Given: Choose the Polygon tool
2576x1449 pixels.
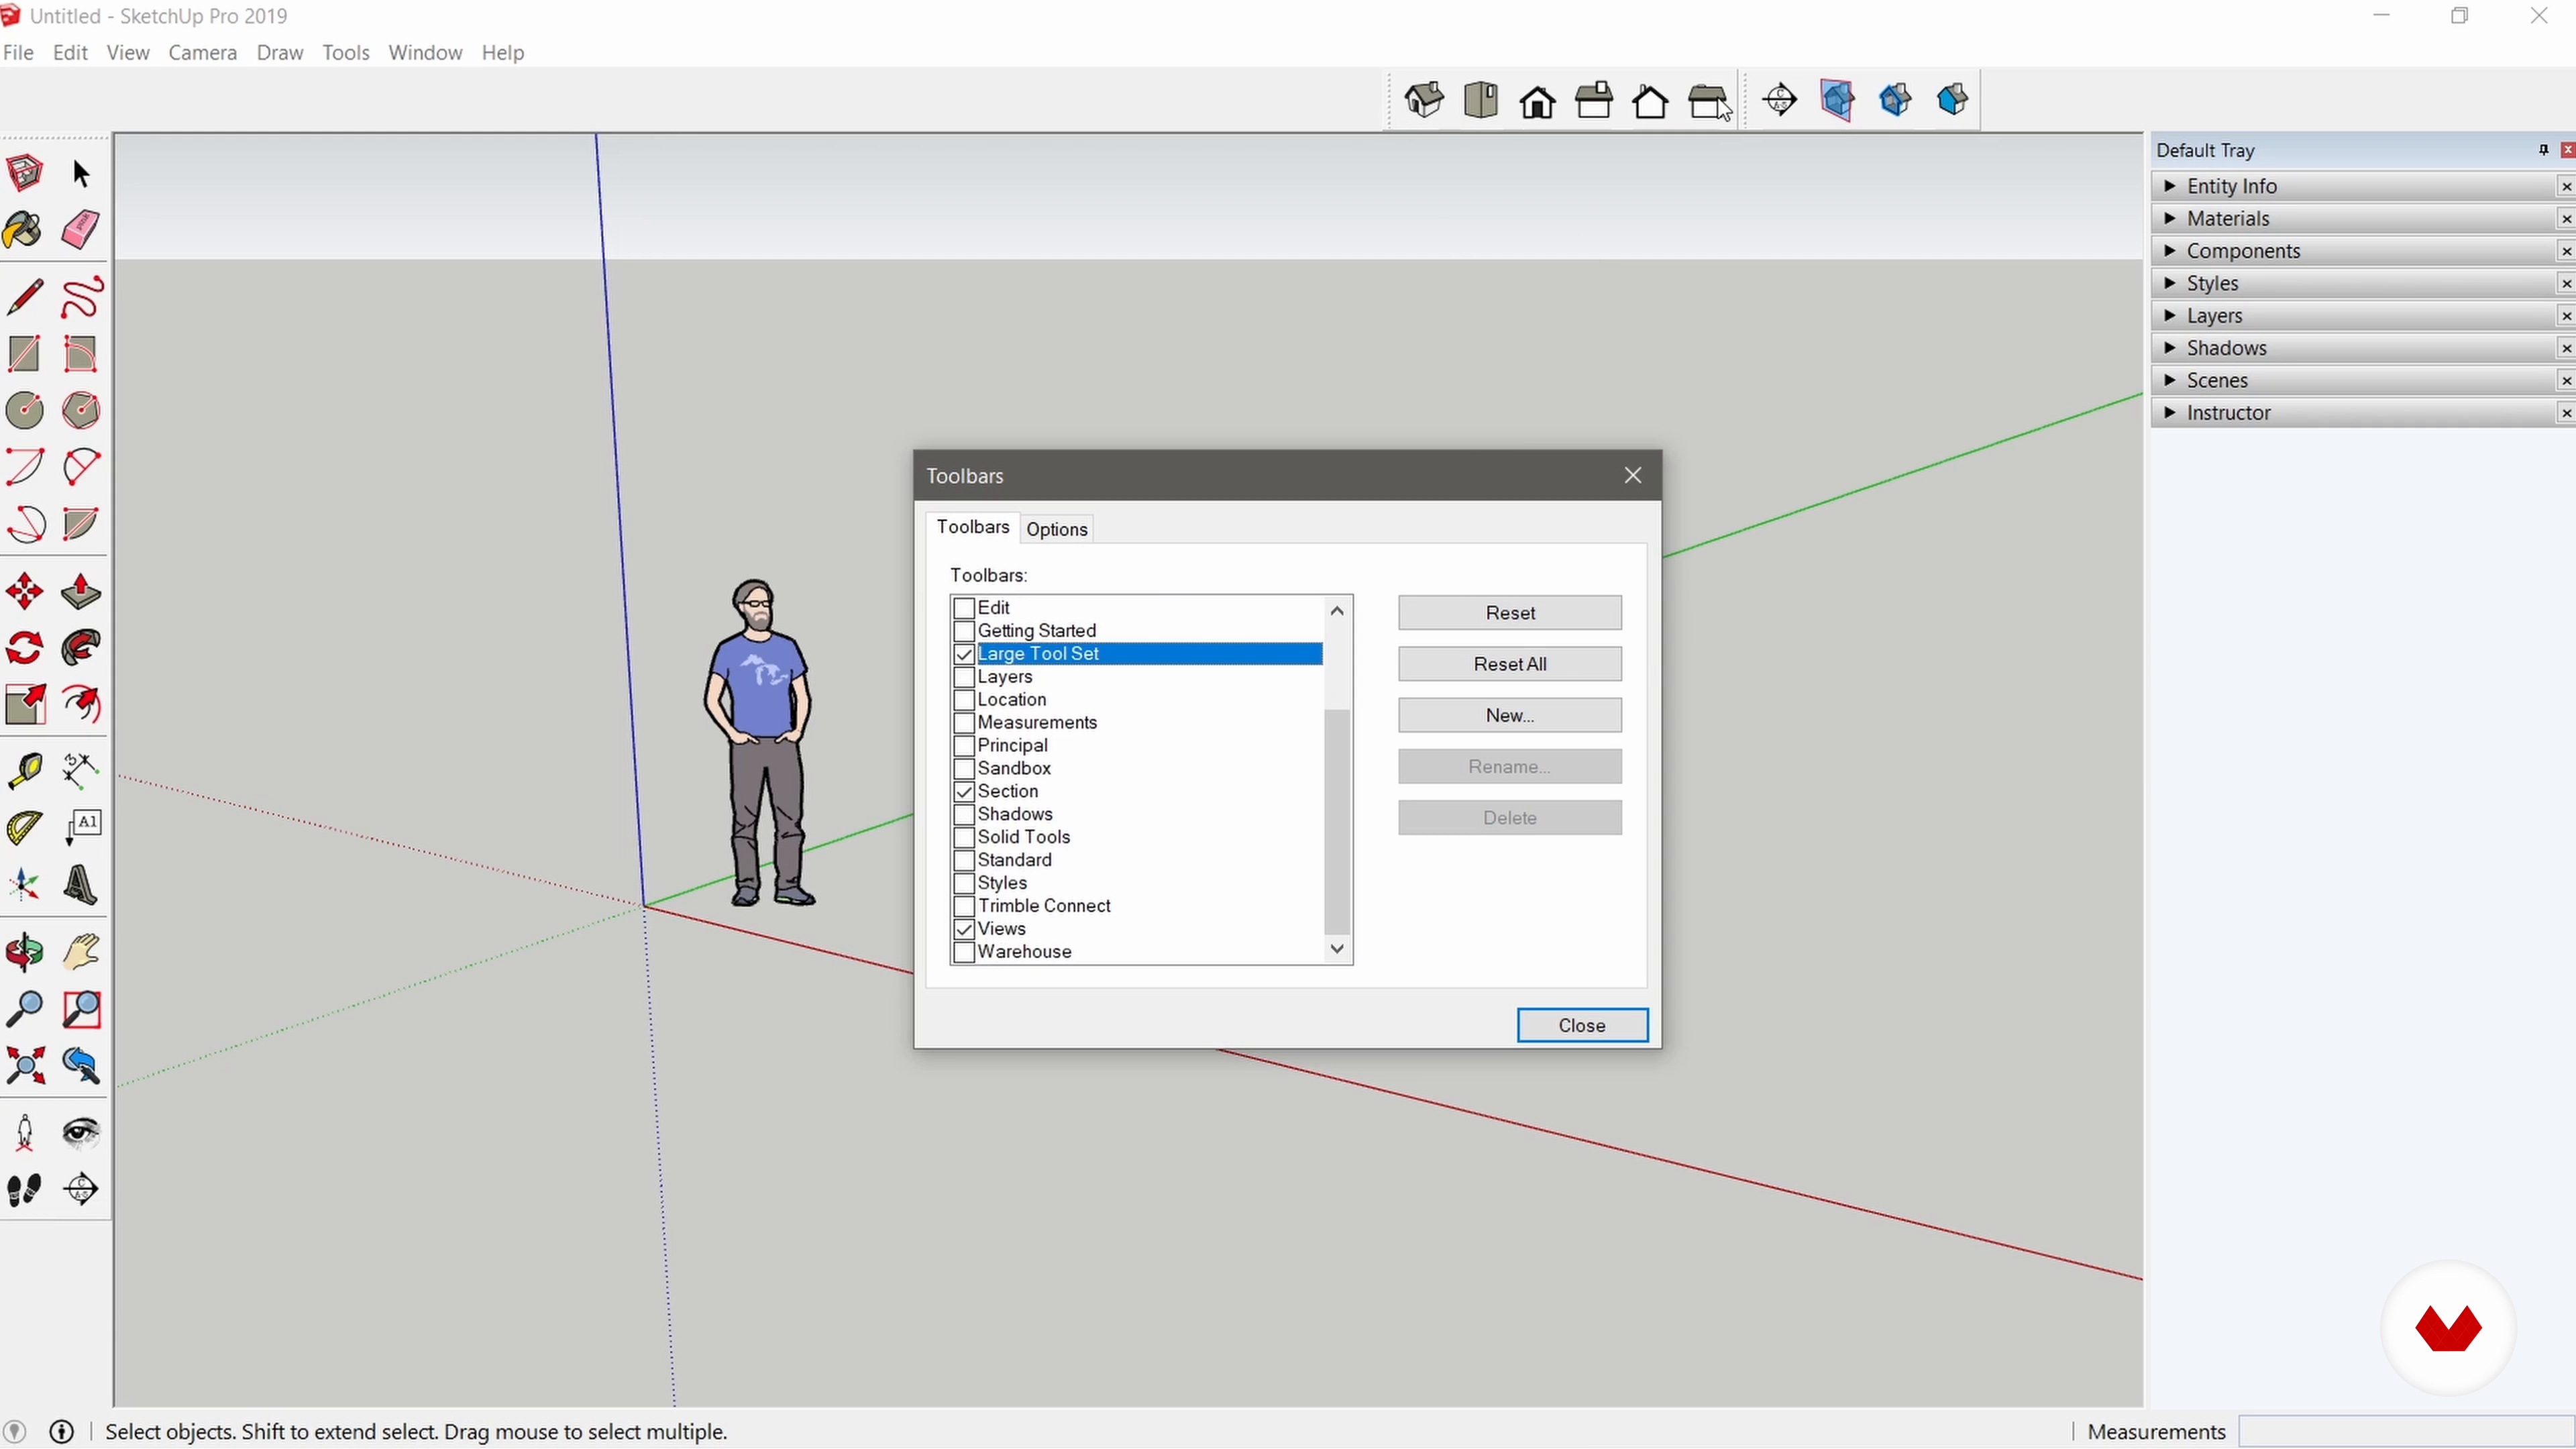Looking at the screenshot, I should point(81,410).
